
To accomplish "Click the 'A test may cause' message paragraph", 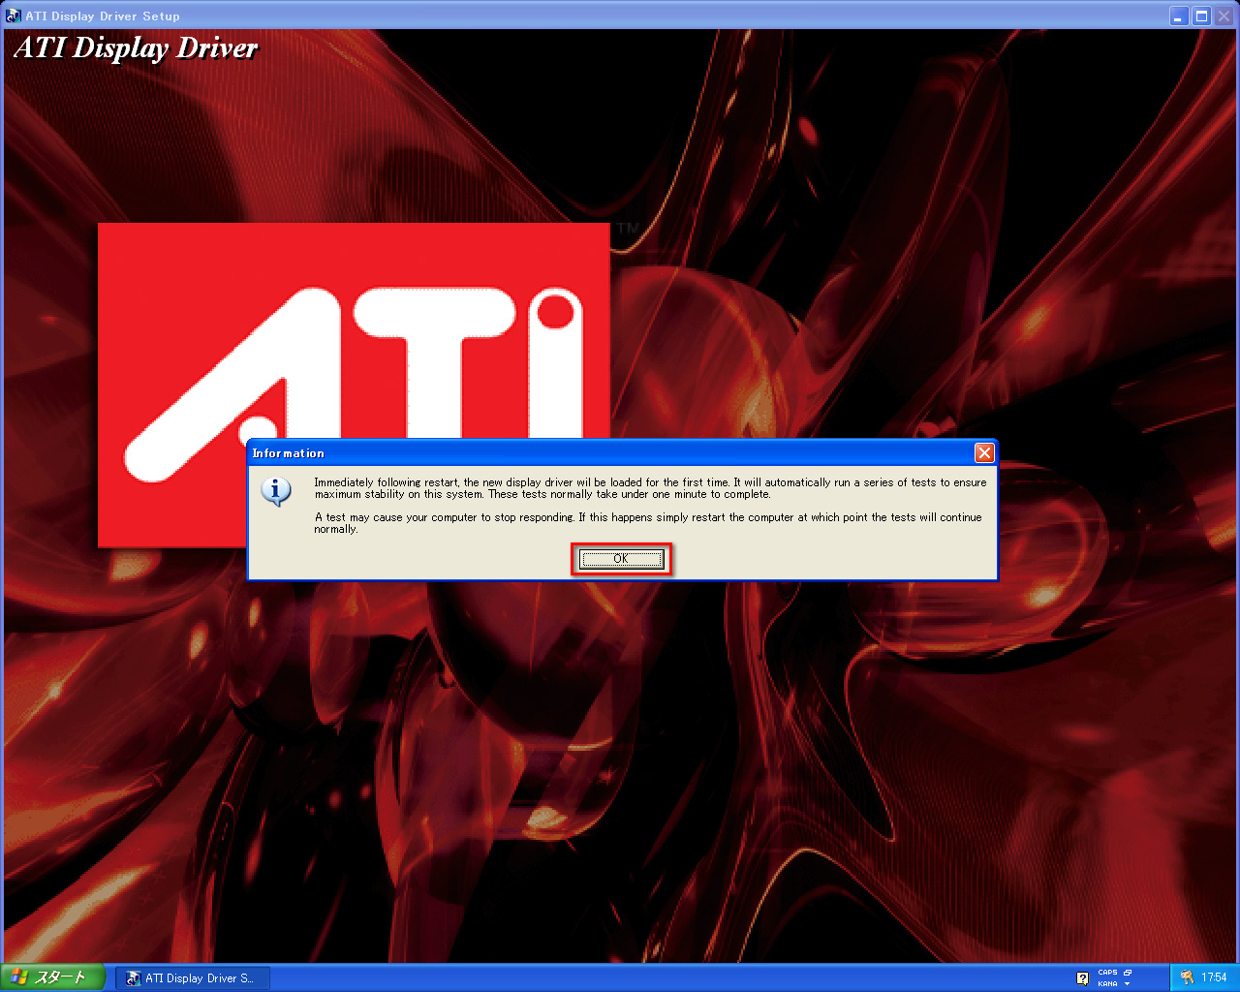I will (648, 523).
